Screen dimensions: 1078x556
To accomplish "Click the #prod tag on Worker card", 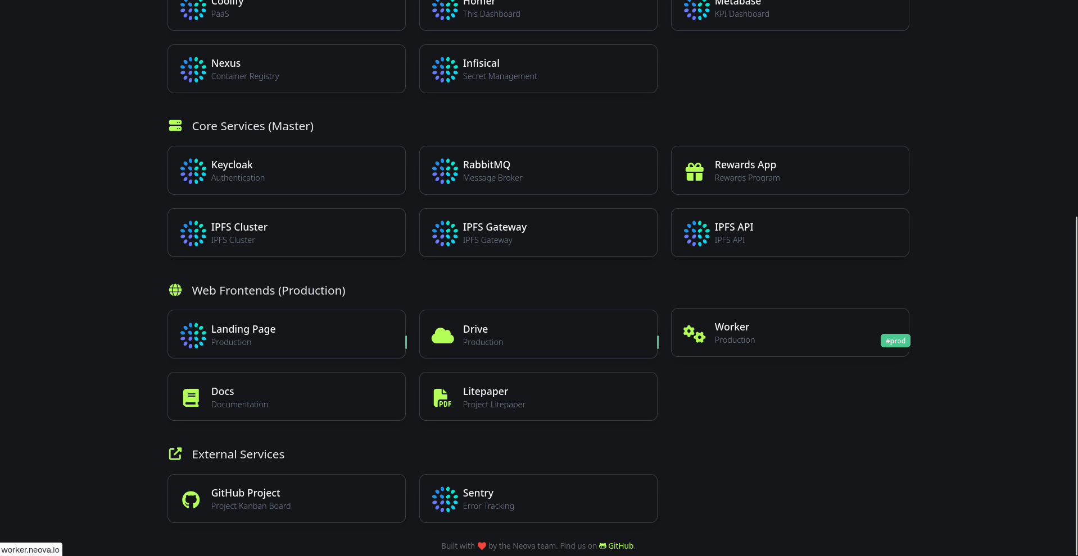I will click(x=895, y=341).
